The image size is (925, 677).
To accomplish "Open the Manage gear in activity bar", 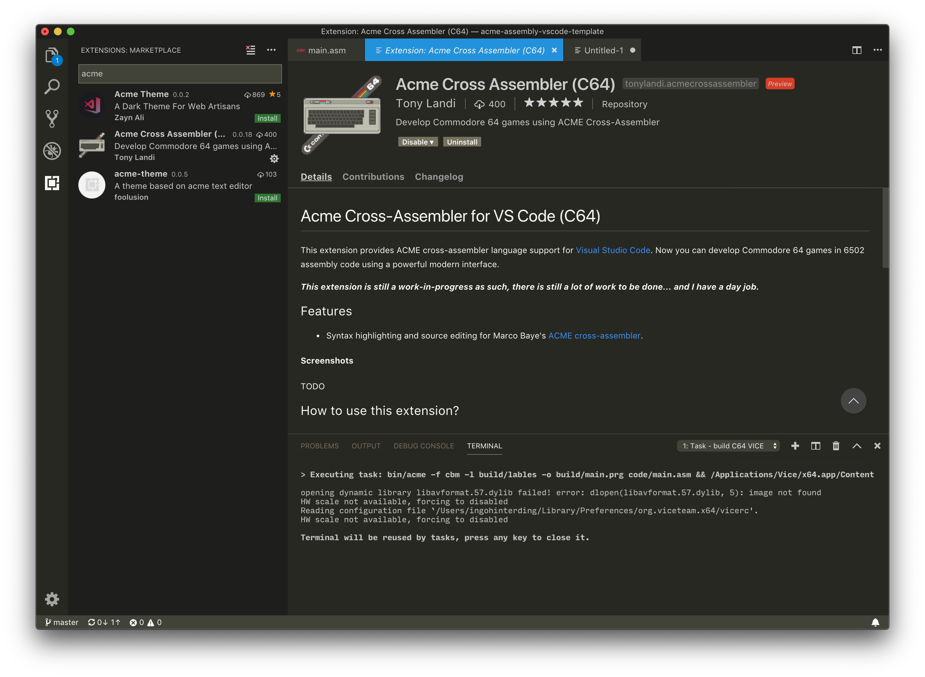I will (x=52, y=599).
